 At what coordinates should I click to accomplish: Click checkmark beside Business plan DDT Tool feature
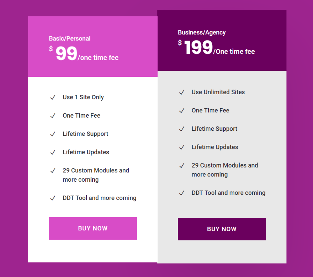182,193
